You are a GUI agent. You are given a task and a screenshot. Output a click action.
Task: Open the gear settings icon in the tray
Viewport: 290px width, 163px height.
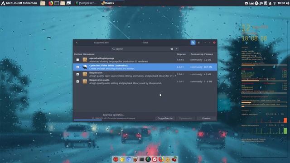coord(256,3)
